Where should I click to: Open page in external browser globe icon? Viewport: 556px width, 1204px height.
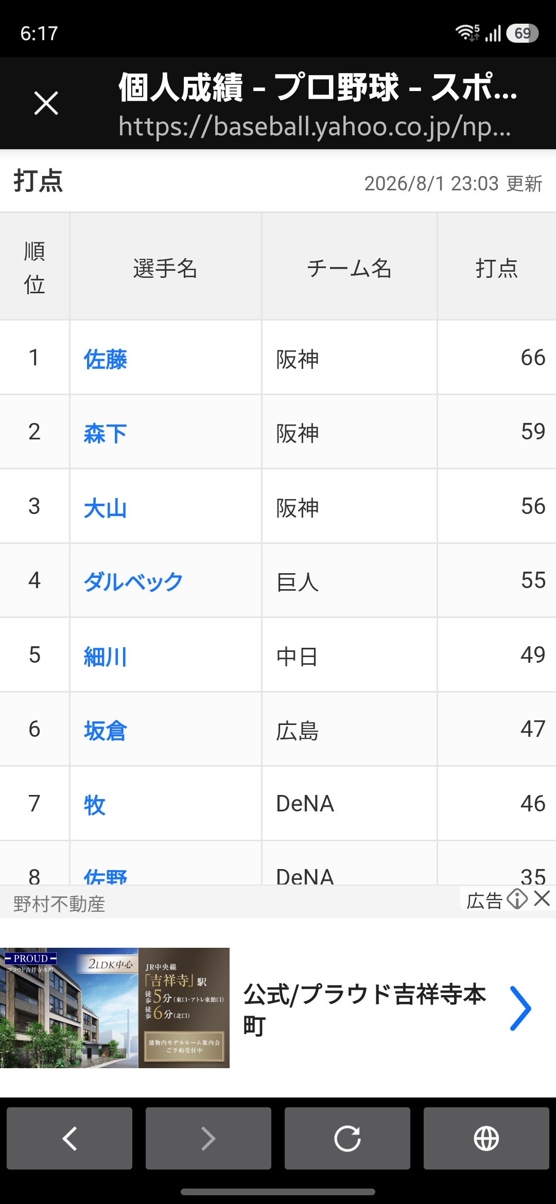point(486,1138)
